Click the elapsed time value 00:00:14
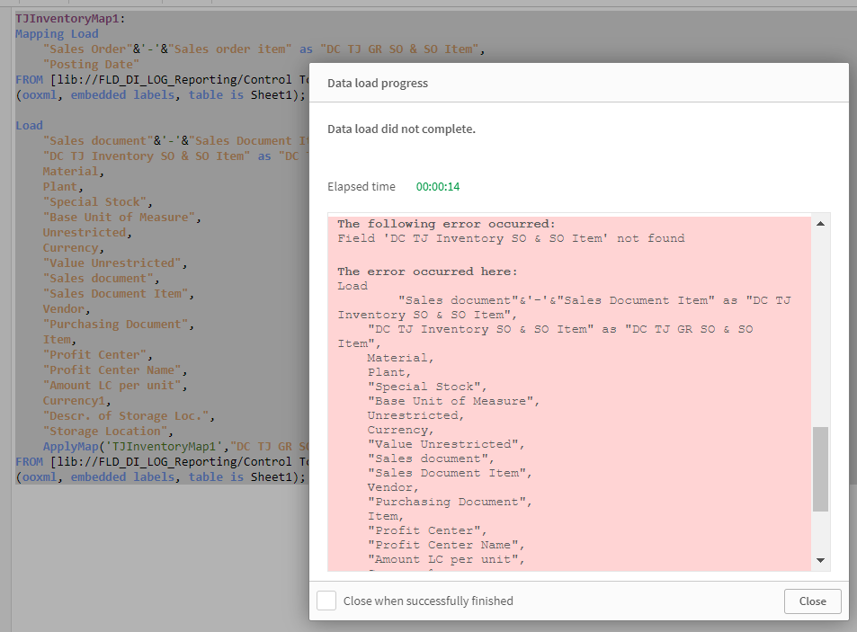857x632 pixels. (437, 187)
